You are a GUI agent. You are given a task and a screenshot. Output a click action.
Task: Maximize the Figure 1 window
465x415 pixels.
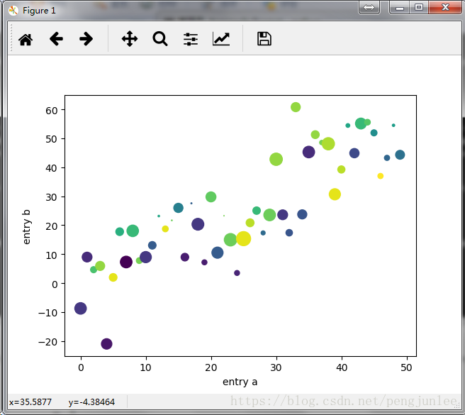coord(419,7)
